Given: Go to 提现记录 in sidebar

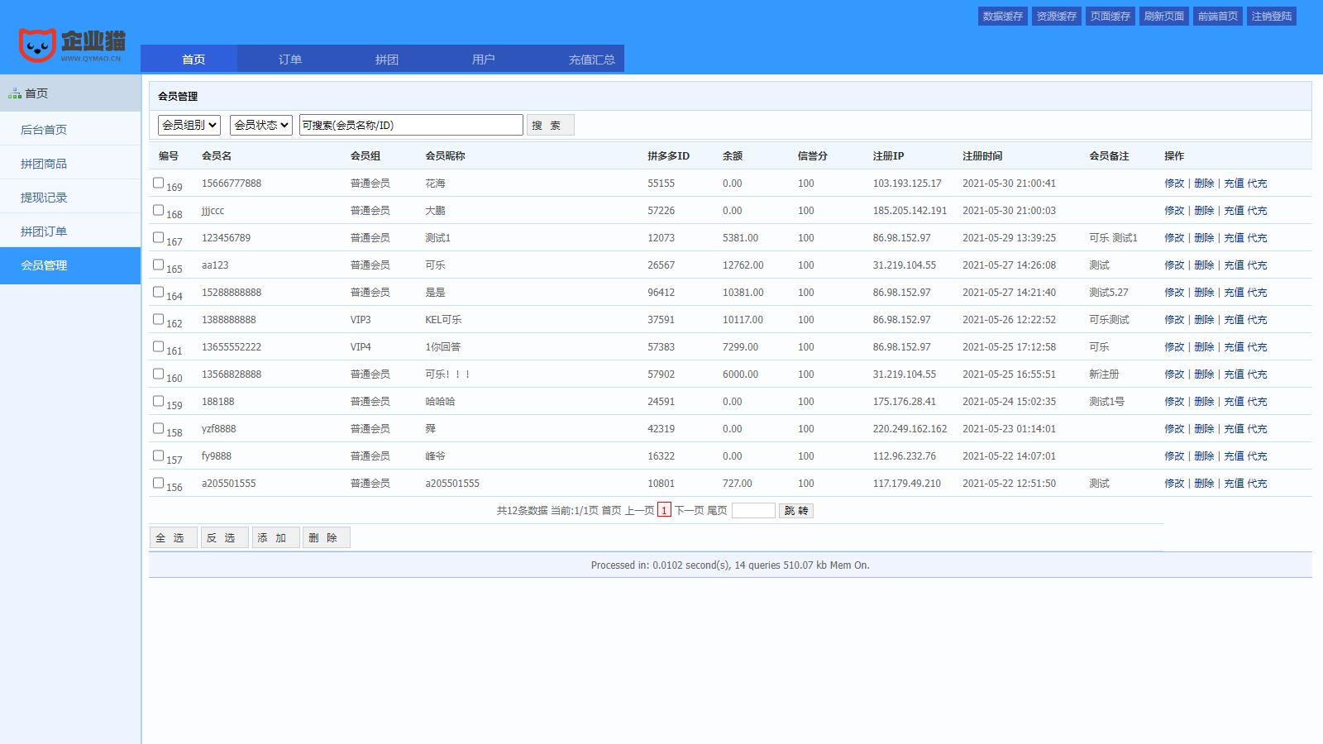Looking at the screenshot, I should (44, 198).
